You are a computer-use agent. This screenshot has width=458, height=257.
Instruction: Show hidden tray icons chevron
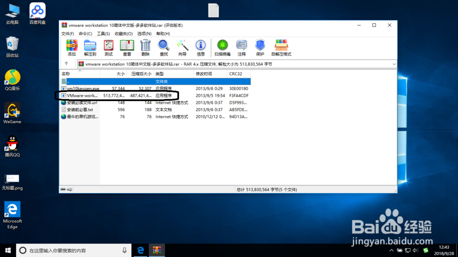392,250
